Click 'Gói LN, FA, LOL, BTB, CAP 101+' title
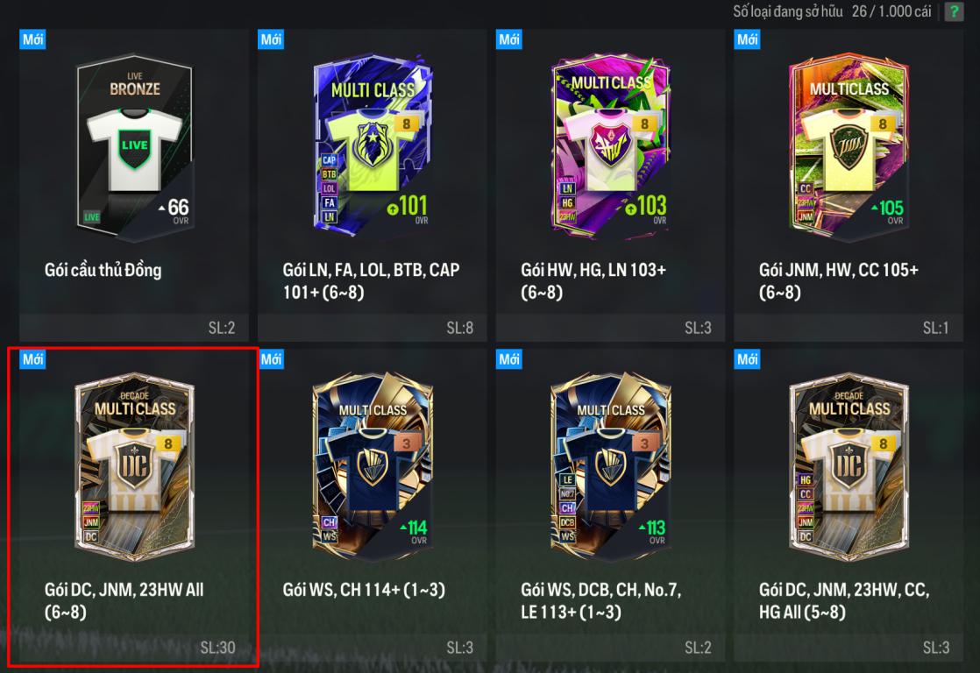This screenshot has height=673, width=980. coord(372,281)
